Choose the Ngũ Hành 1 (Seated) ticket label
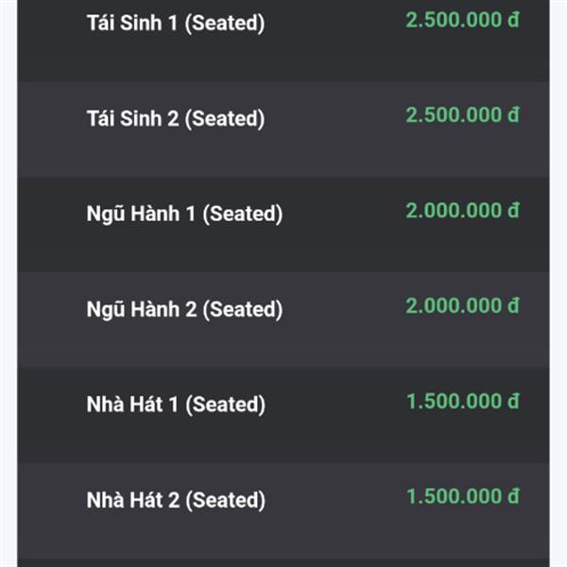567x567 pixels. pos(184,214)
